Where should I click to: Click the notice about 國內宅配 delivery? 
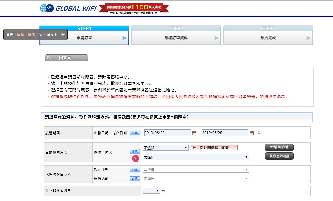click(113, 90)
